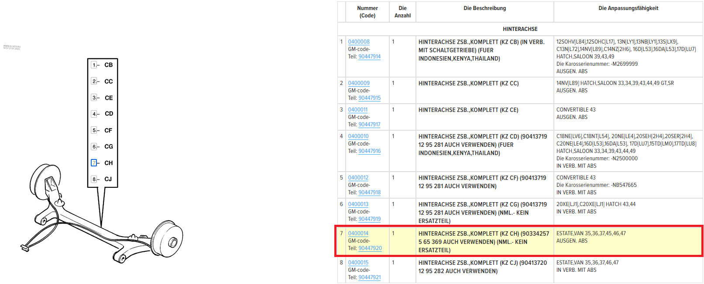The width and height of the screenshot is (704, 284).
Task: Open part number link 90447921
Action: point(369,277)
